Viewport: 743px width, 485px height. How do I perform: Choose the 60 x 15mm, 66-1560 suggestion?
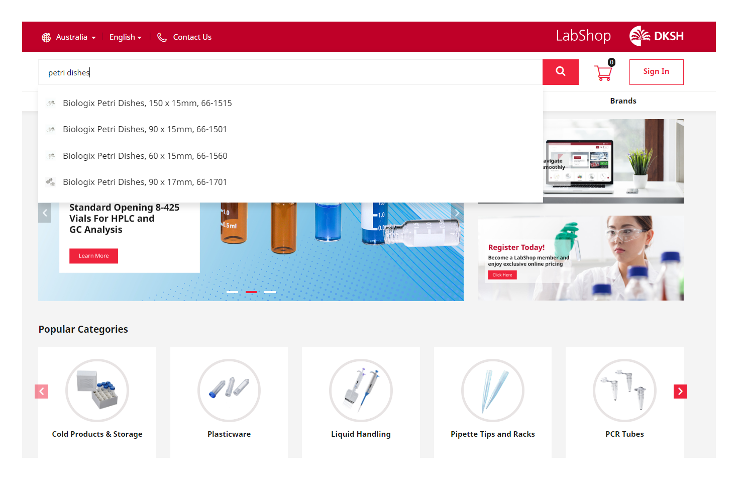[145, 156]
